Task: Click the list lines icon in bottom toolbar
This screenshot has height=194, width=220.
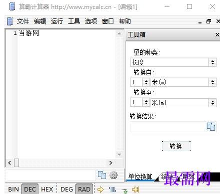Action: 112,190
